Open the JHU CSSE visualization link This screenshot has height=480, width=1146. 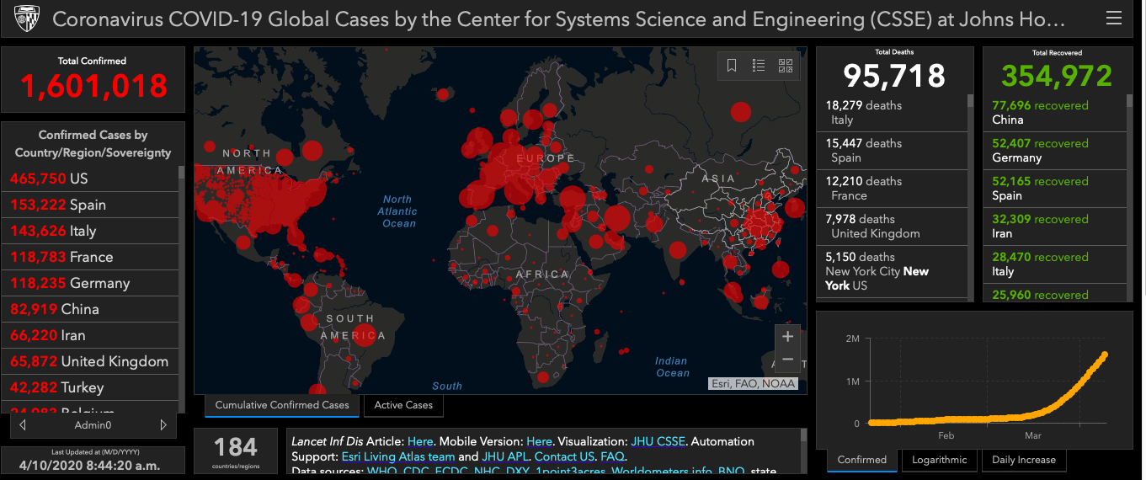coord(658,441)
